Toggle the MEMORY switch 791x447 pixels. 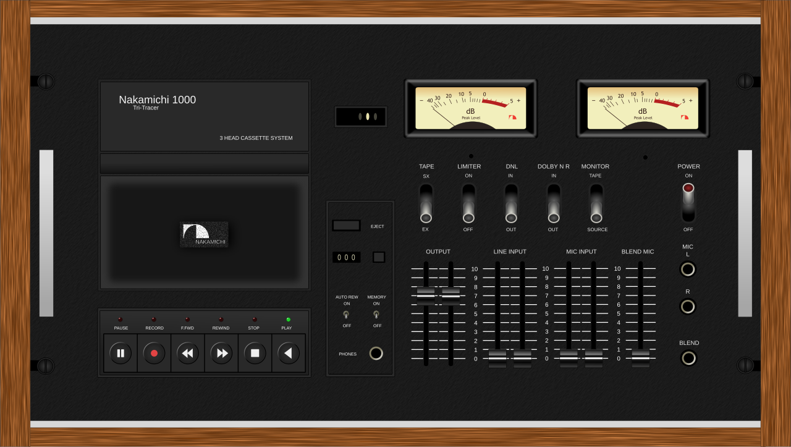376,315
